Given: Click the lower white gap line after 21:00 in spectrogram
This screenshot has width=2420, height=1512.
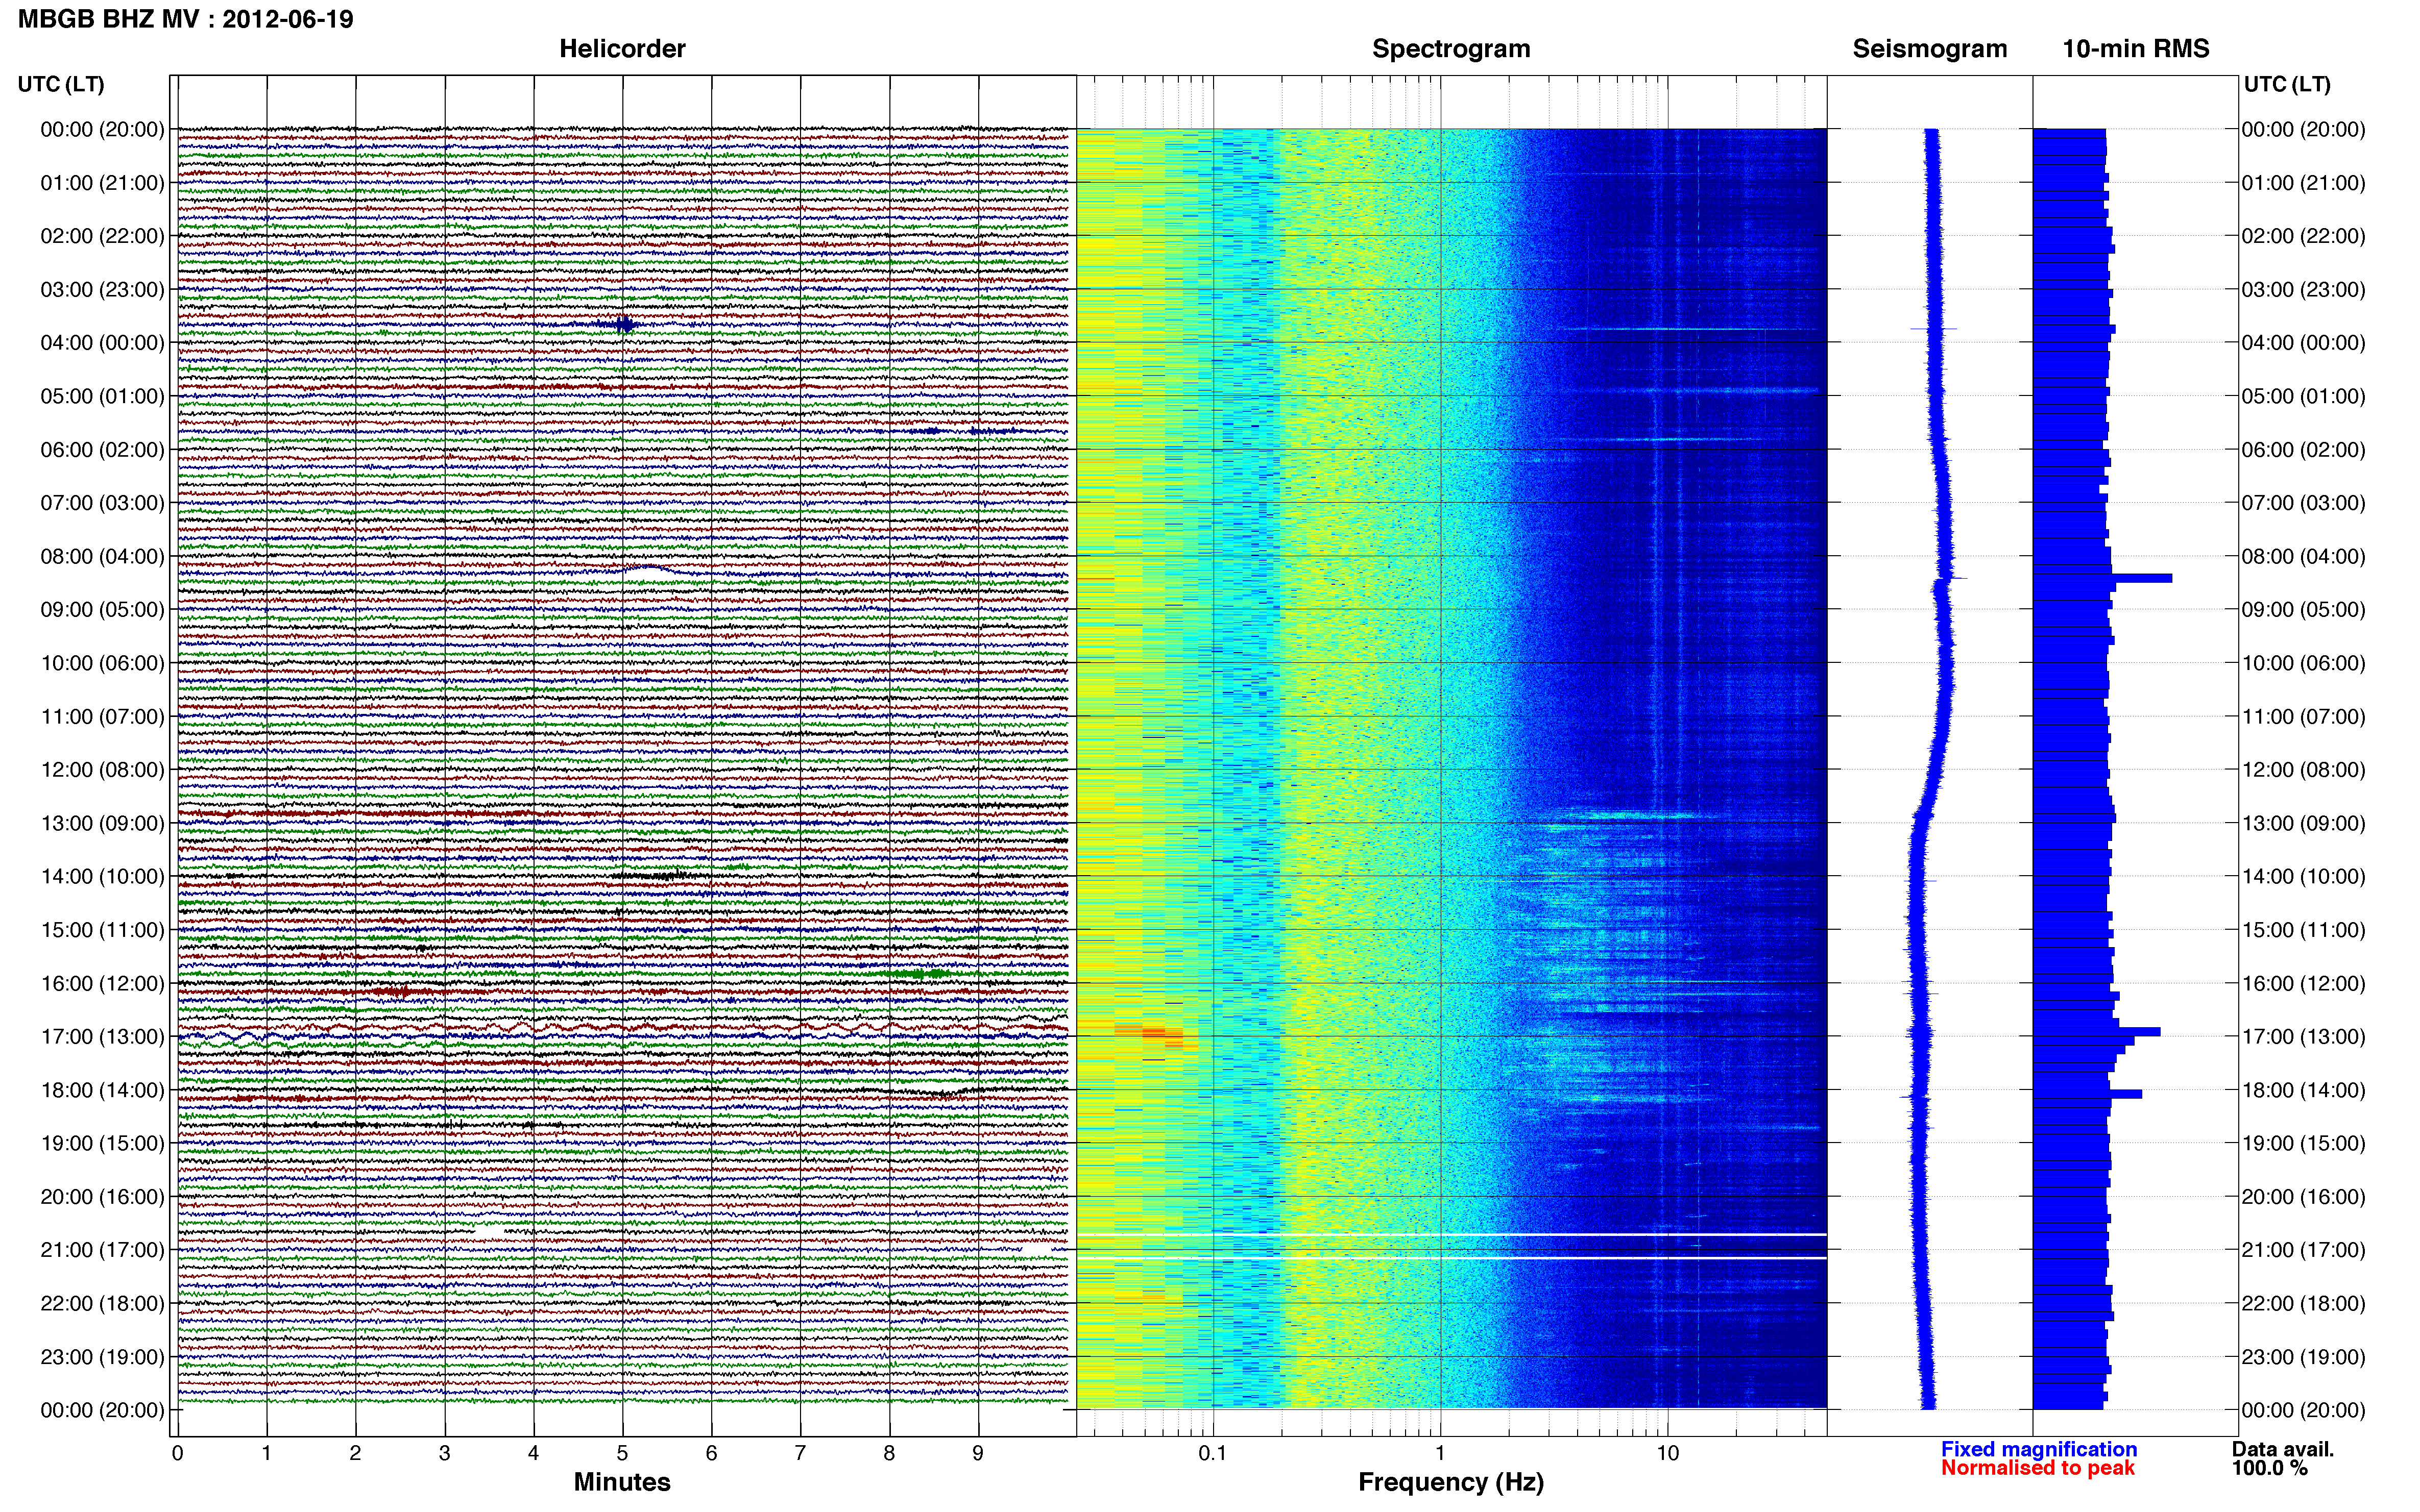Looking at the screenshot, I should pos(1451,1257).
